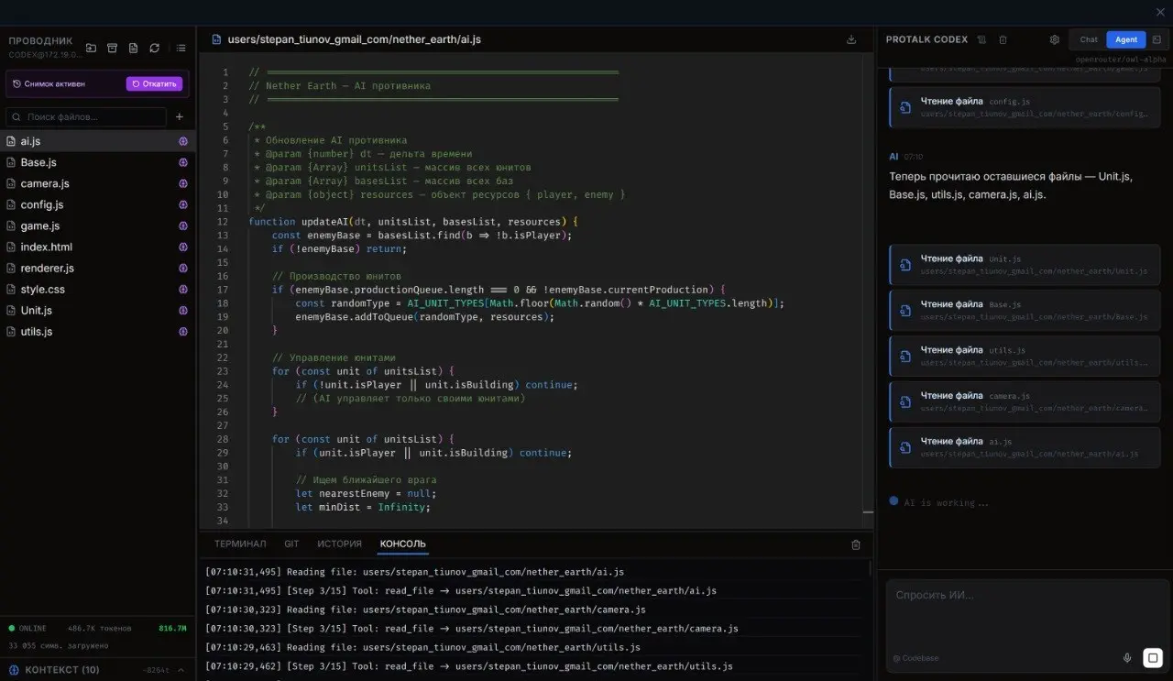Switch to the ТЕРМИНАЛ tab
The height and width of the screenshot is (681, 1173).
coord(240,544)
